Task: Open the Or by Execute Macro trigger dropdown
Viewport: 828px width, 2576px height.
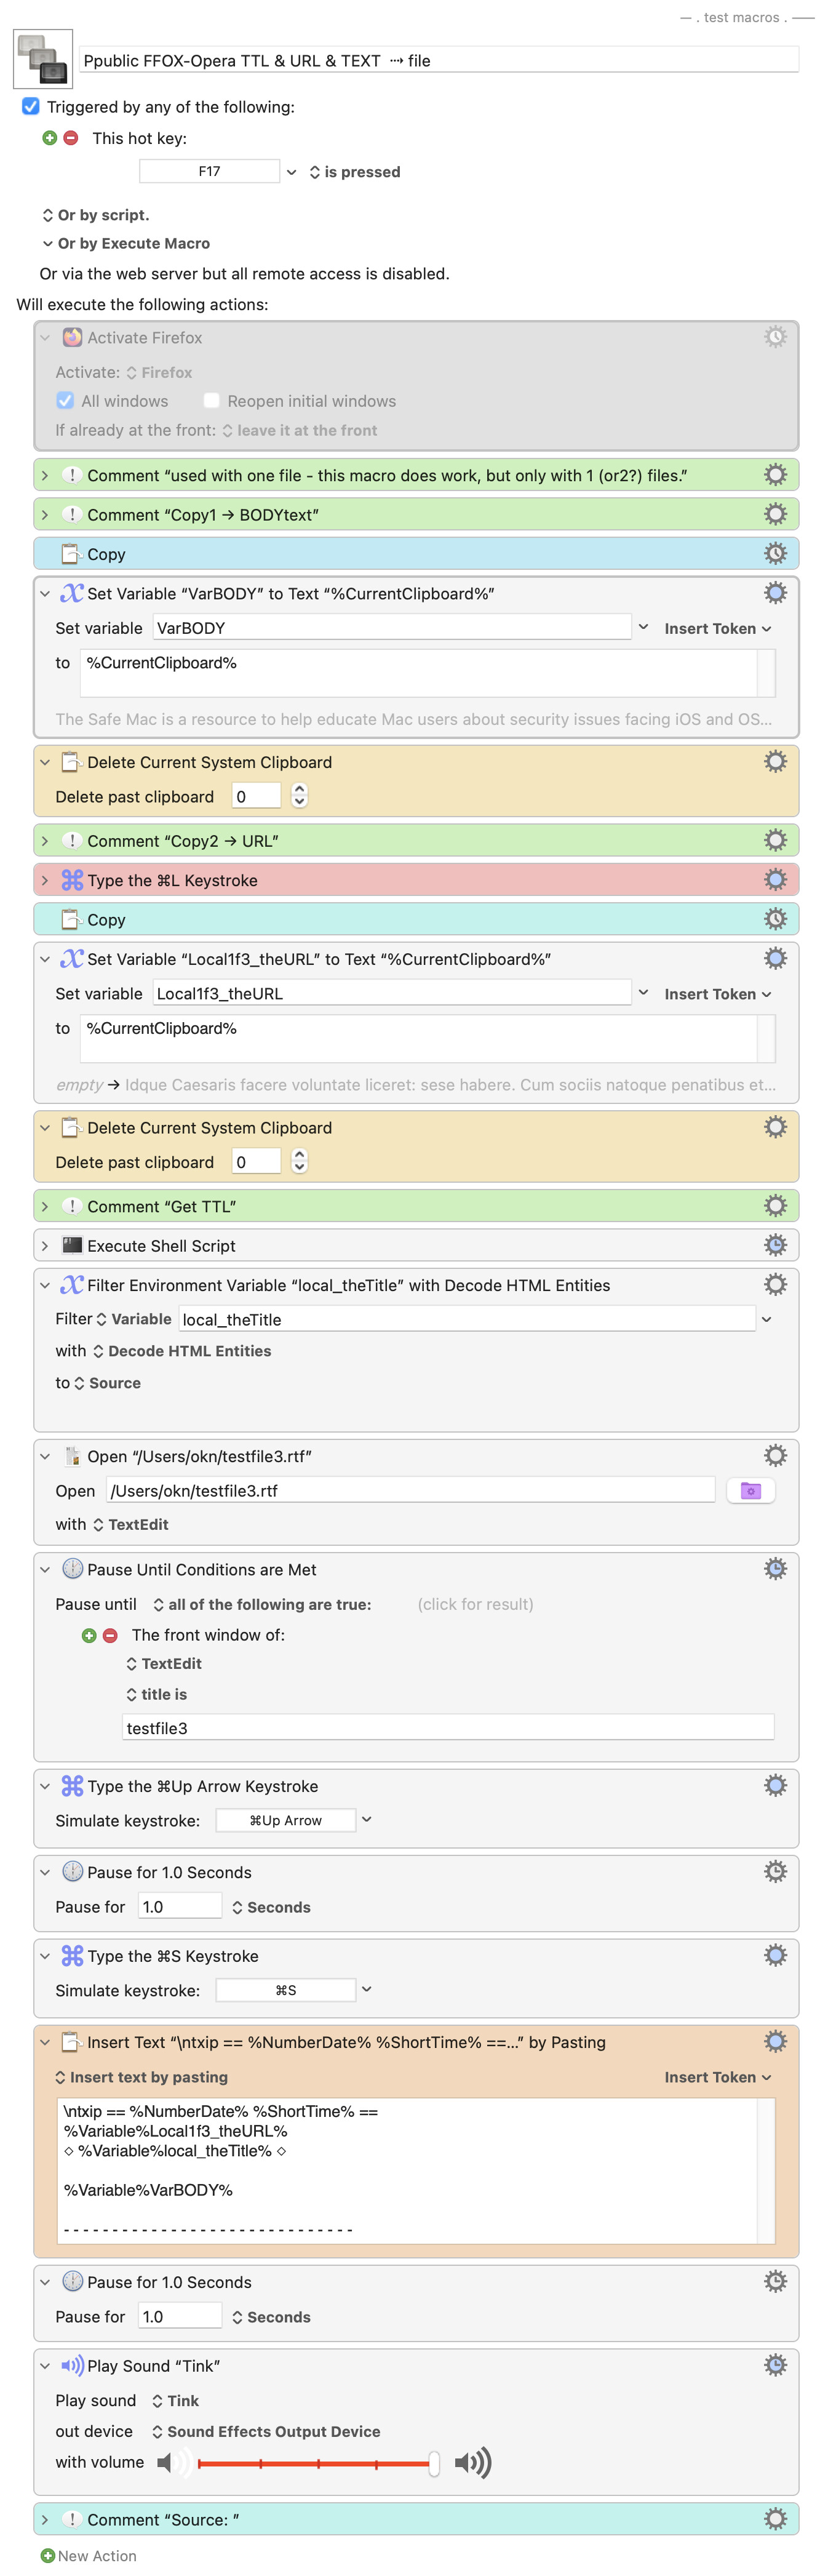Action: [125, 243]
